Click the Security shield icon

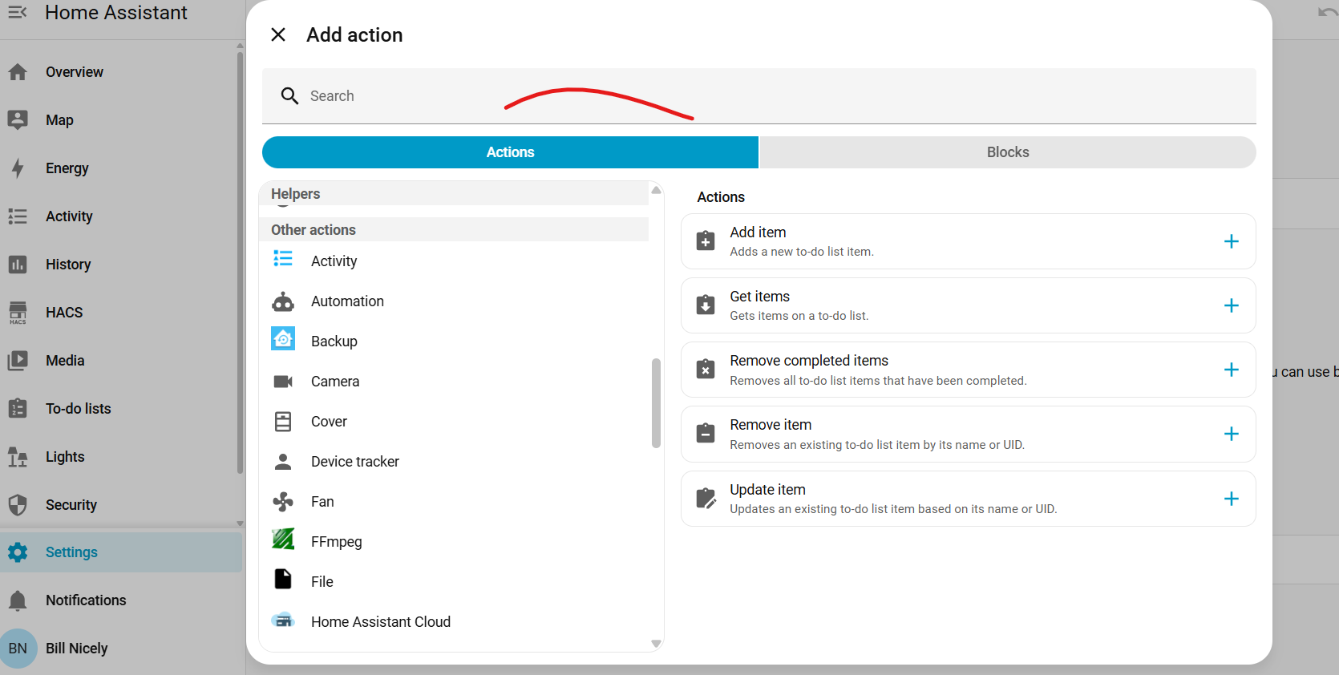(18, 505)
